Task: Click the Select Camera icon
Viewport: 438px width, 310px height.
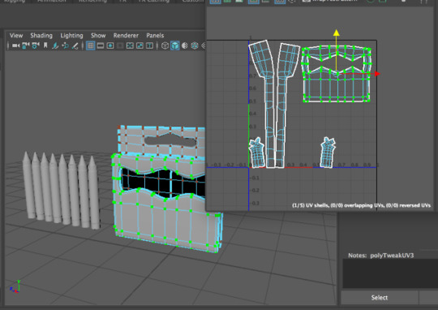Action: pyautogui.click(x=15, y=45)
